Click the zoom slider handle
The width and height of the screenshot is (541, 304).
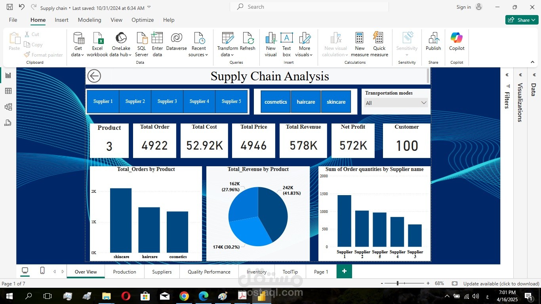click(398, 283)
